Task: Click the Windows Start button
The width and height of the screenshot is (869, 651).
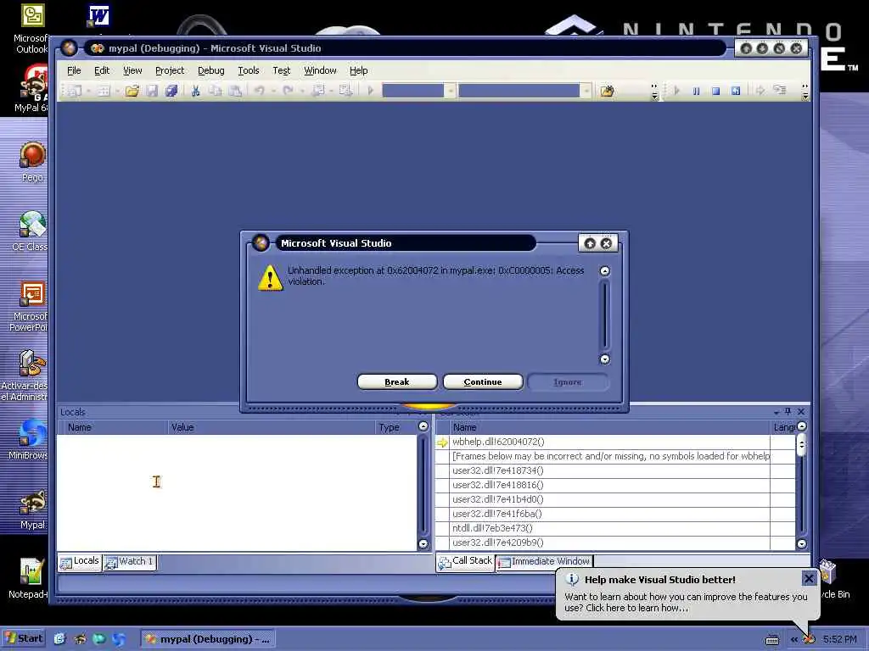Action: (x=23, y=638)
